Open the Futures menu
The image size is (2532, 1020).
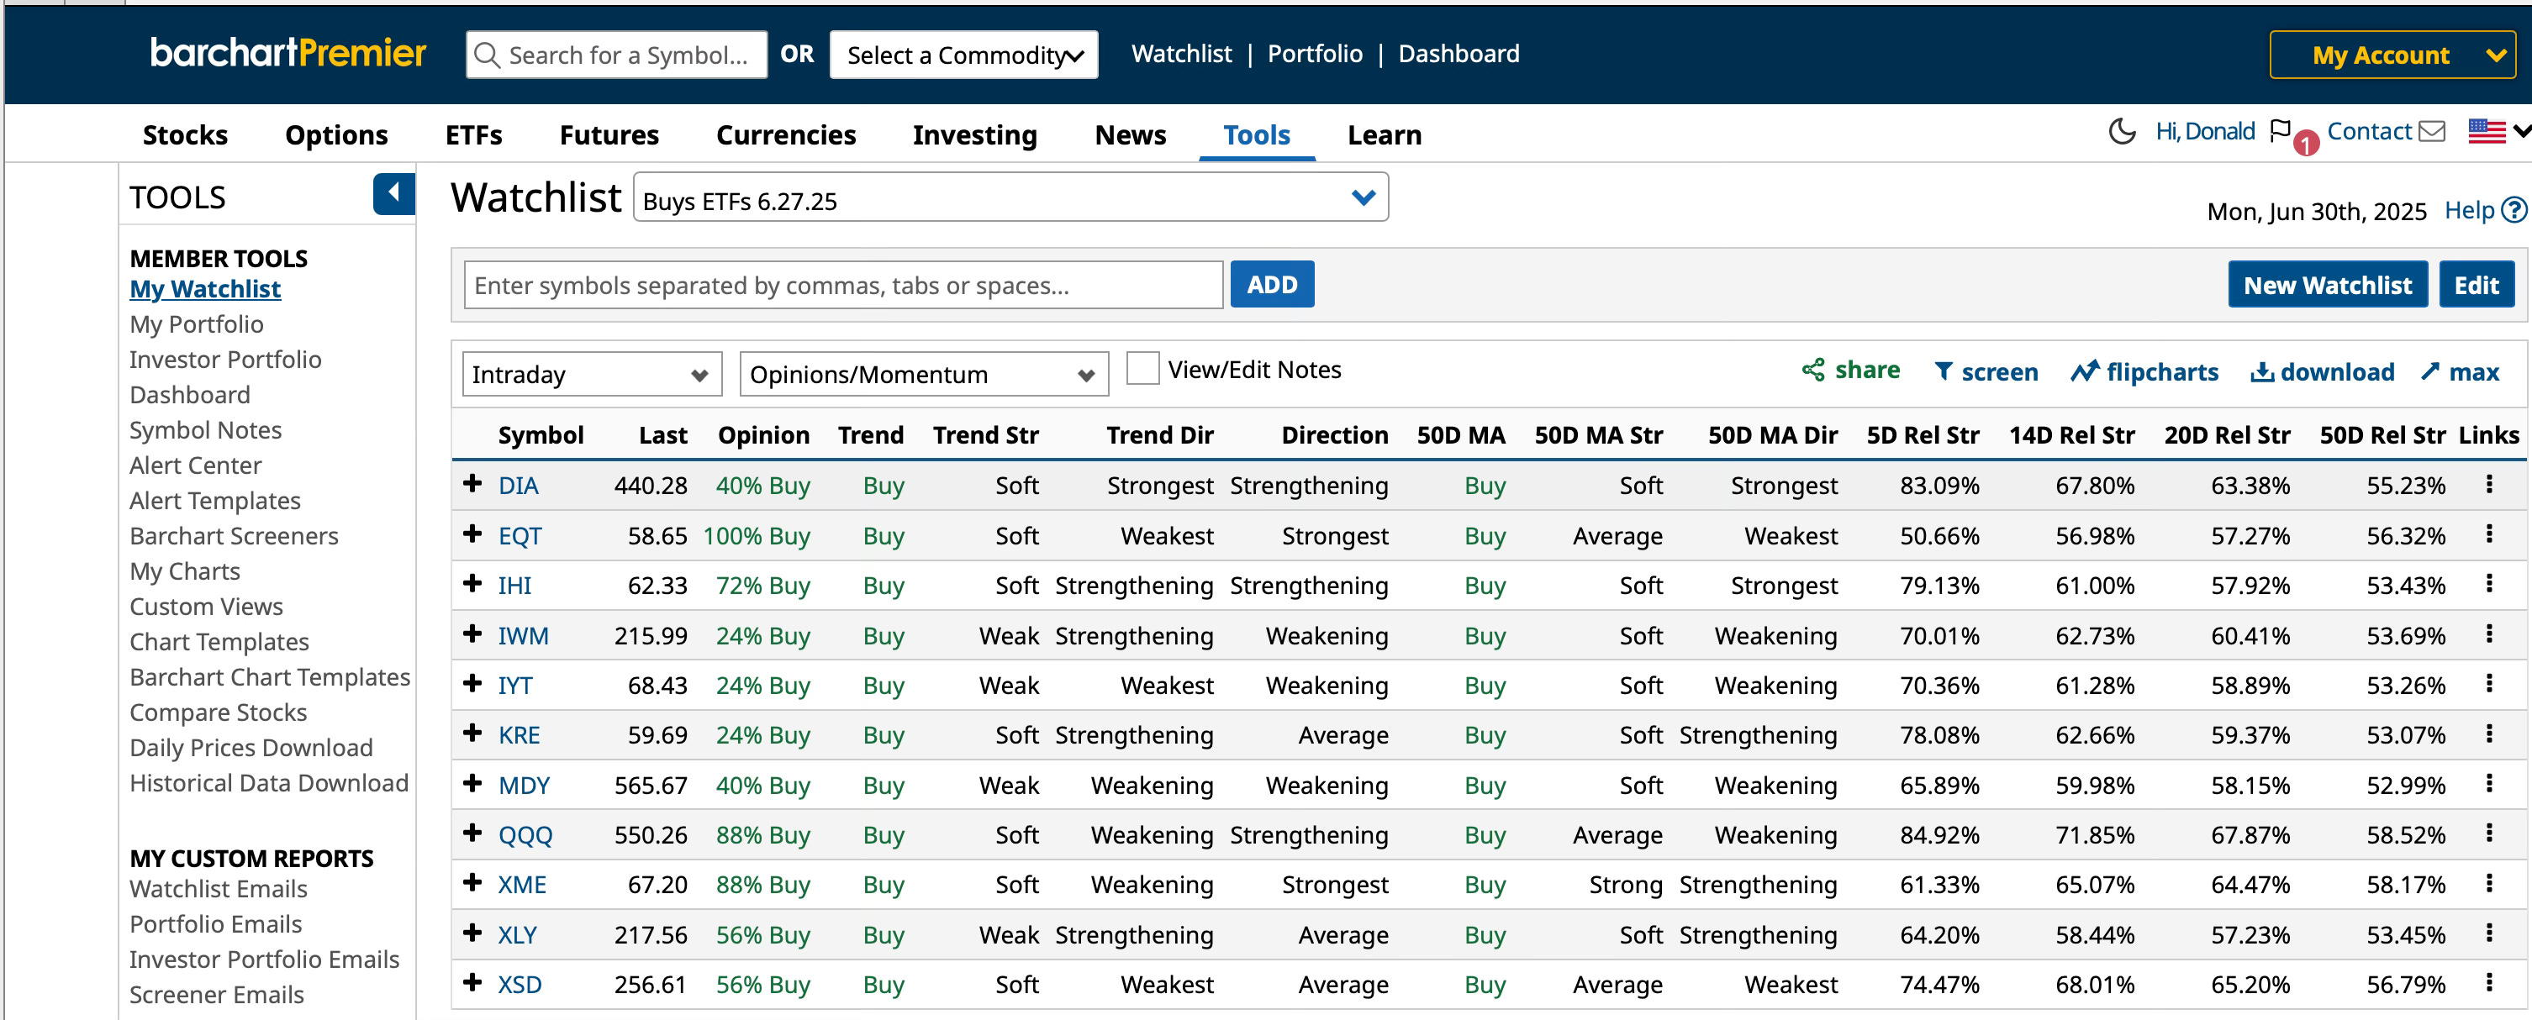tap(609, 134)
